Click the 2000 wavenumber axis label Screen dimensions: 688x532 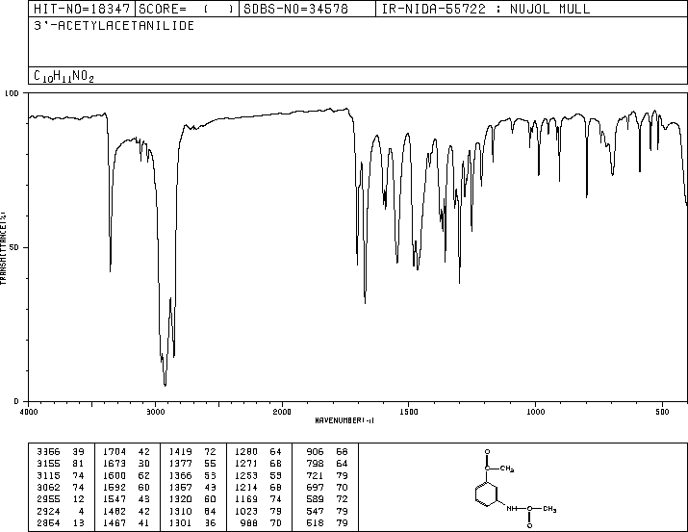(282, 412)
